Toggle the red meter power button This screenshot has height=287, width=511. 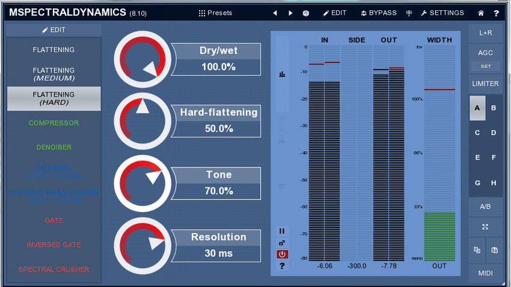[282, 254]
